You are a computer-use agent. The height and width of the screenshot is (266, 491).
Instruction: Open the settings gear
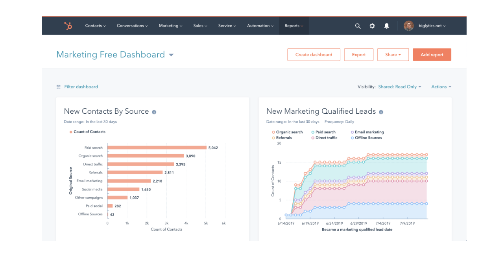click(372, 26)
